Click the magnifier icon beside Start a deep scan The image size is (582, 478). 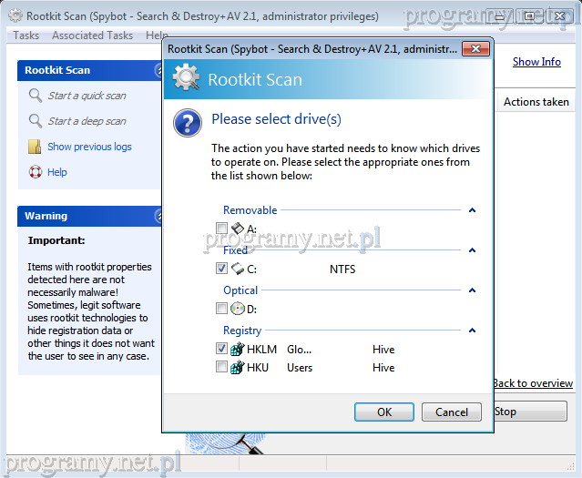click(x=36, y=121)
